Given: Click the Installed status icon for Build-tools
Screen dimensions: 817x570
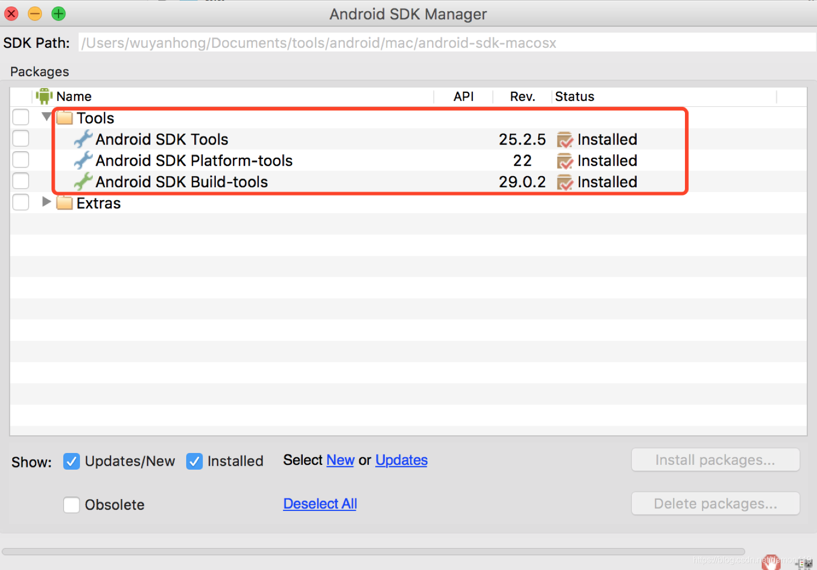Looking at the screenshot, I should coord(565,182).
